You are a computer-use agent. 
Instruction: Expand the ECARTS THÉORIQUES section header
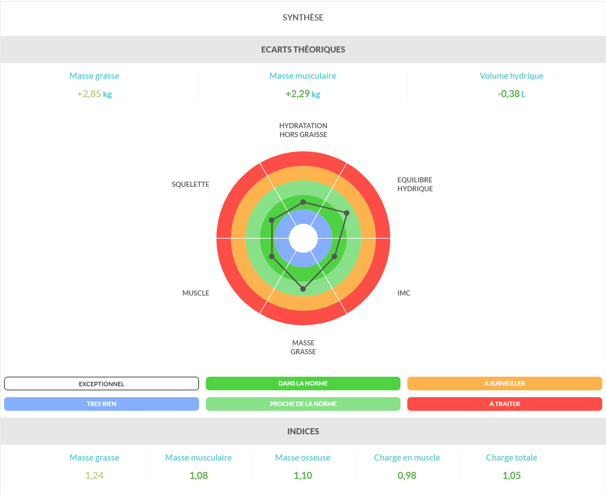coord(303,49)
